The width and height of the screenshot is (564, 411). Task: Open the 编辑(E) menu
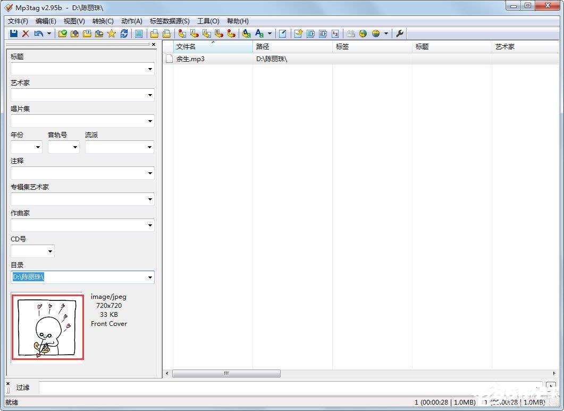click(46, 21)
